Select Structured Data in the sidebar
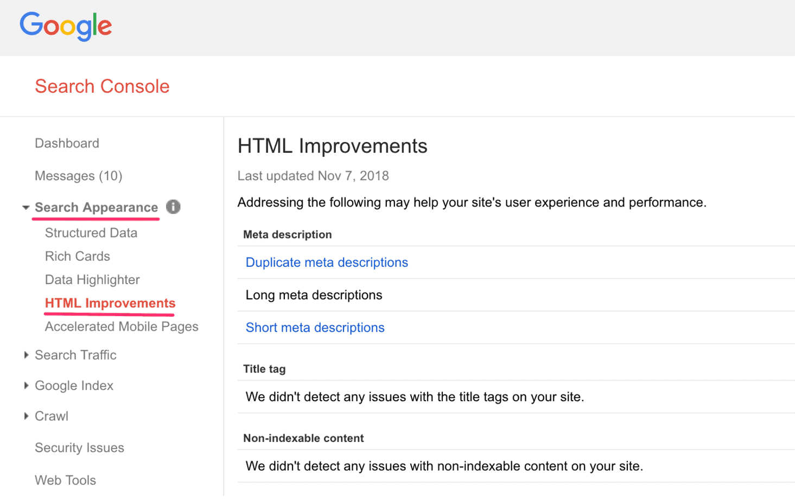 [91, 233]
